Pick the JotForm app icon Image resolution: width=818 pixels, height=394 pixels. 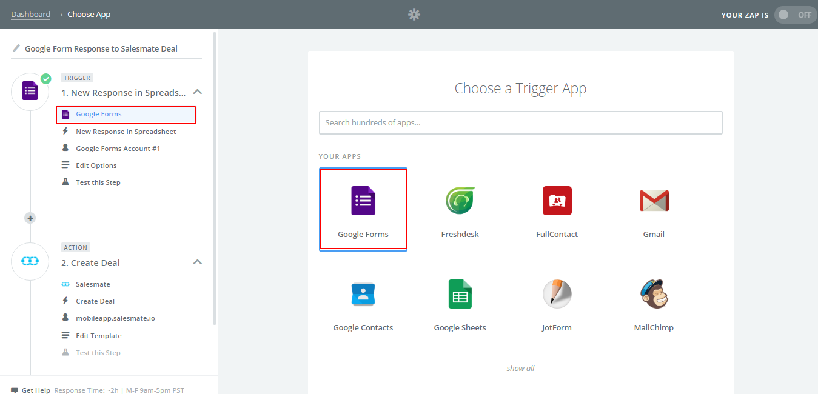[557, 294]
